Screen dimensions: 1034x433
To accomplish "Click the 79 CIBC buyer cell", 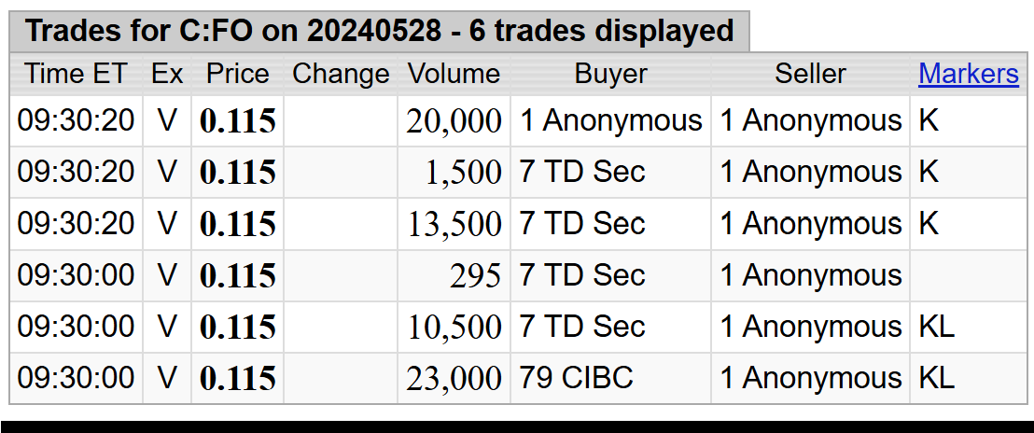I will [610, 378].
